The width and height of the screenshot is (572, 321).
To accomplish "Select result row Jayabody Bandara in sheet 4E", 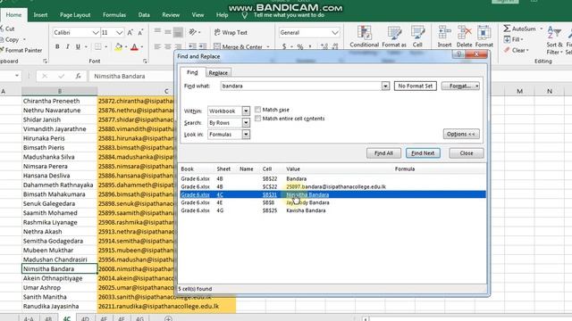I will pyautogui.click(x=332, y=202).
